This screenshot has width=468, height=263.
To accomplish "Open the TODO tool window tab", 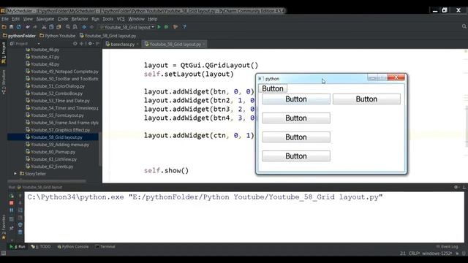I will pyautogui.click(x=41, y=247).
